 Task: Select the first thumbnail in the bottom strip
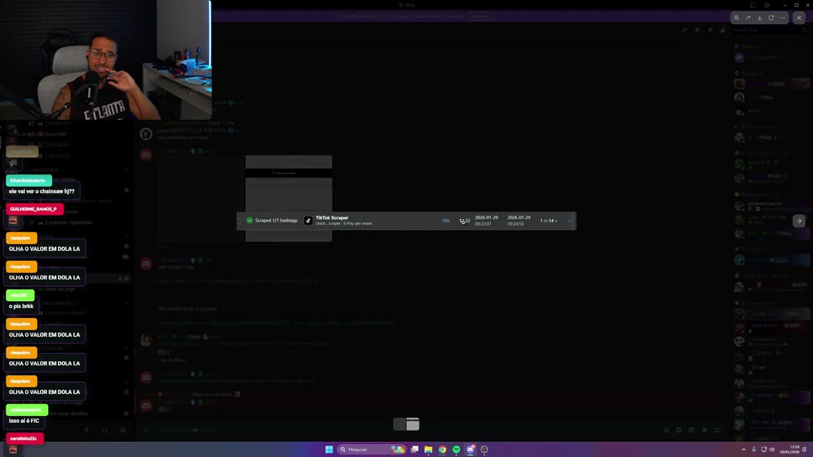coord(400,424)
